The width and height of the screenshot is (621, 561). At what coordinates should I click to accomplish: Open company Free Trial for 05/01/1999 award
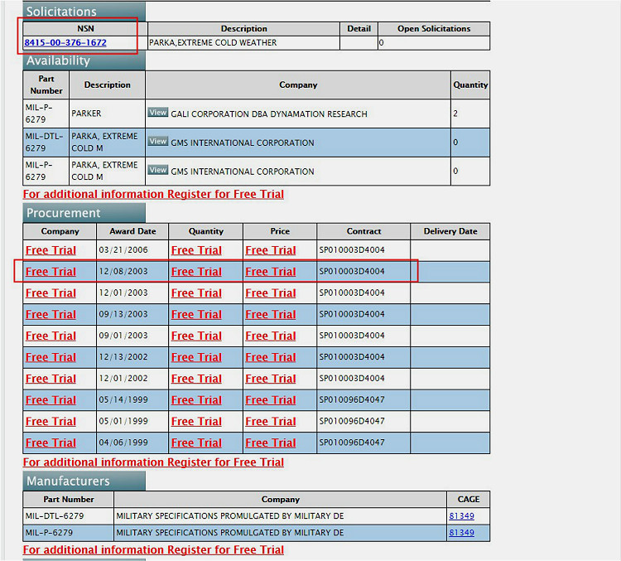51,422
